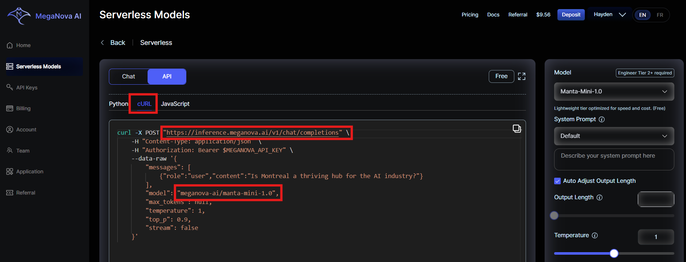Uncheck Auto Adjust Output Length
The height and width of the screenshot is (262, 686).
(557, 181)
